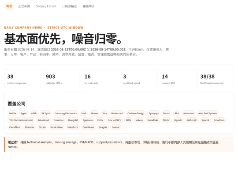
Task: Select the 3 qualified social card
Action: 138,79
